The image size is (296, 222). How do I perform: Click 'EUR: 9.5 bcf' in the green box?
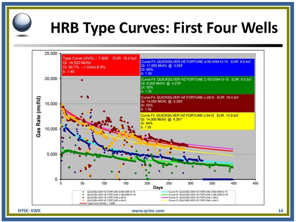click(241, 80)
